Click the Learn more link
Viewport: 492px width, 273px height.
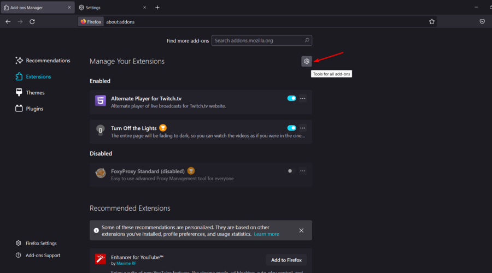(266, 234)
